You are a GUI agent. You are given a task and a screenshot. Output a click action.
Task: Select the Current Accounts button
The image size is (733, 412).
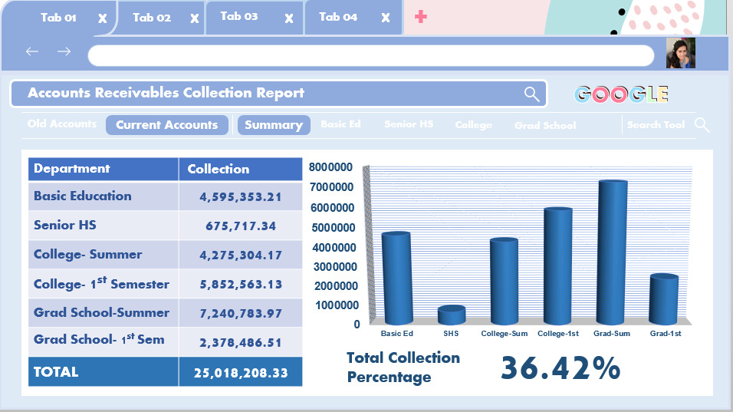click(x=166, y=125)
